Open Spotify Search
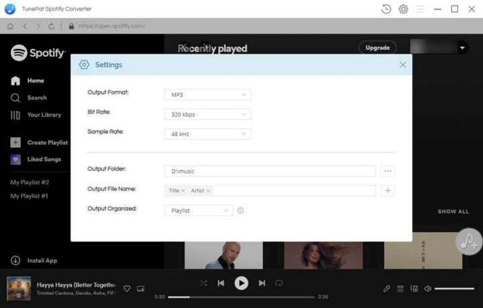 point(29,98)
